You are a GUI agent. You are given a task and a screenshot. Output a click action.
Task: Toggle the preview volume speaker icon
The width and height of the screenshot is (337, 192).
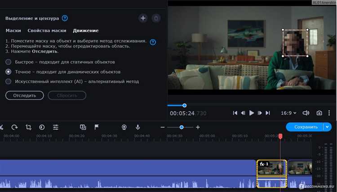pyautogui.click(x=306, y=113)
